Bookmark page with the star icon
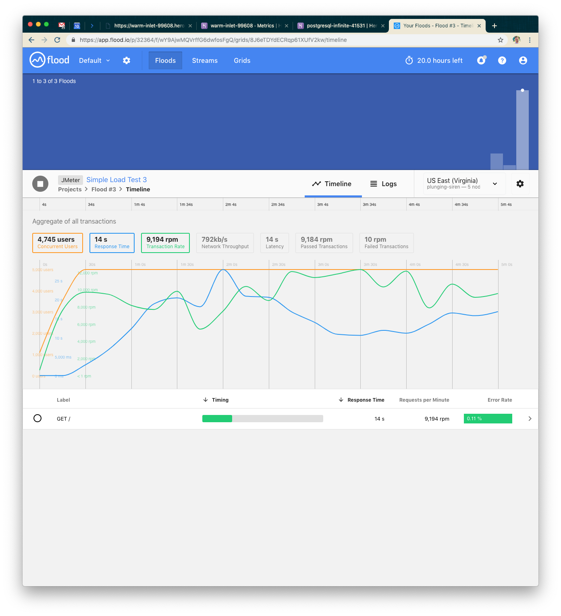 point(500,40)
